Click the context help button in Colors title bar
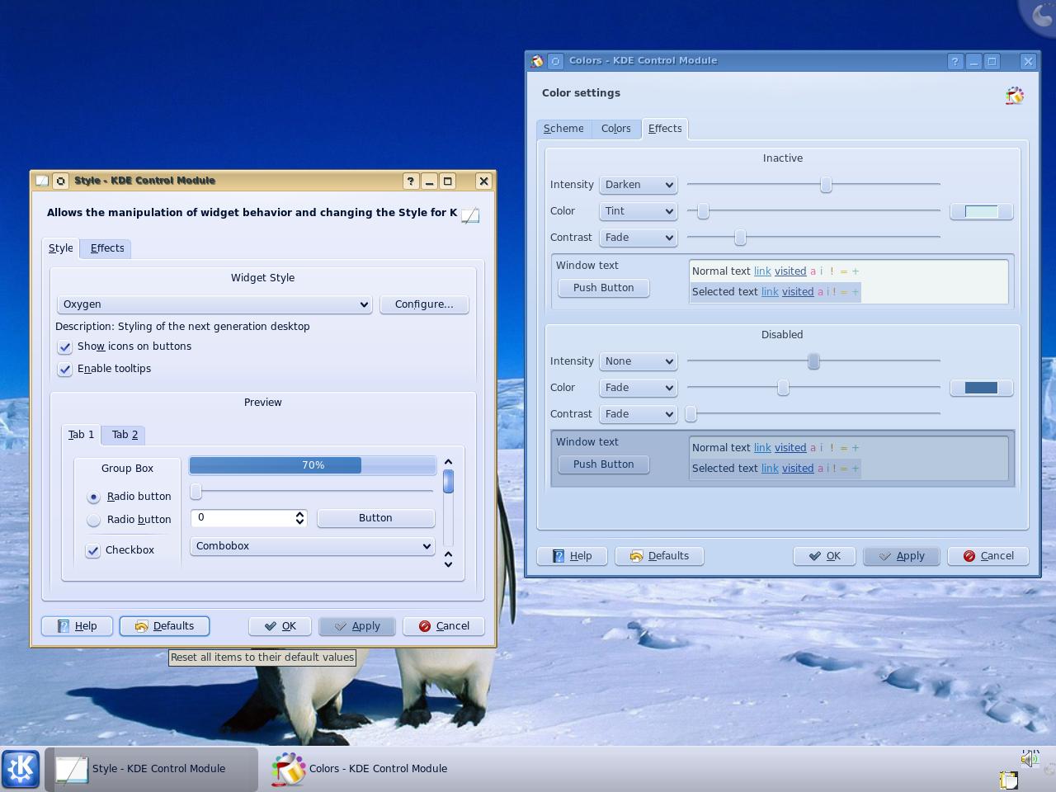1056x792 pixels. click(955, 61)
